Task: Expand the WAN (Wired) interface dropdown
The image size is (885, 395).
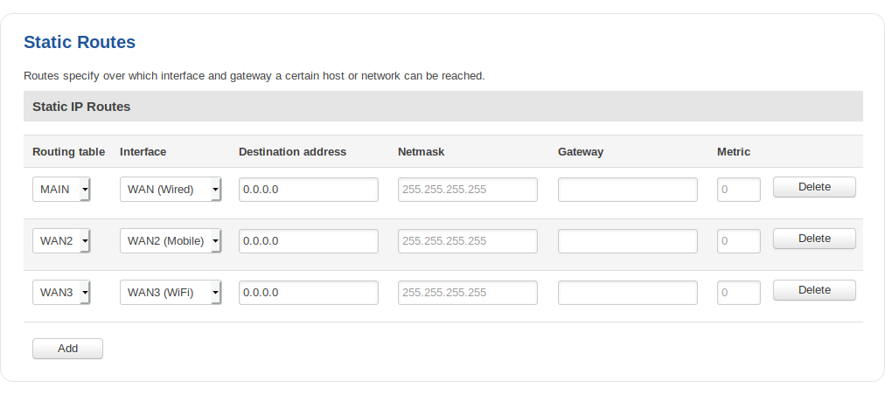Action: pos(171,190)
